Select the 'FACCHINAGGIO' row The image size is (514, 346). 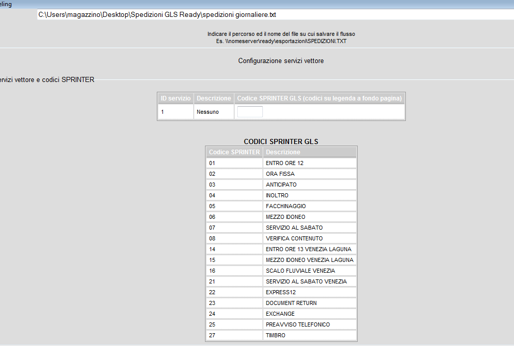pyautogui.click(x=281, y=206)
